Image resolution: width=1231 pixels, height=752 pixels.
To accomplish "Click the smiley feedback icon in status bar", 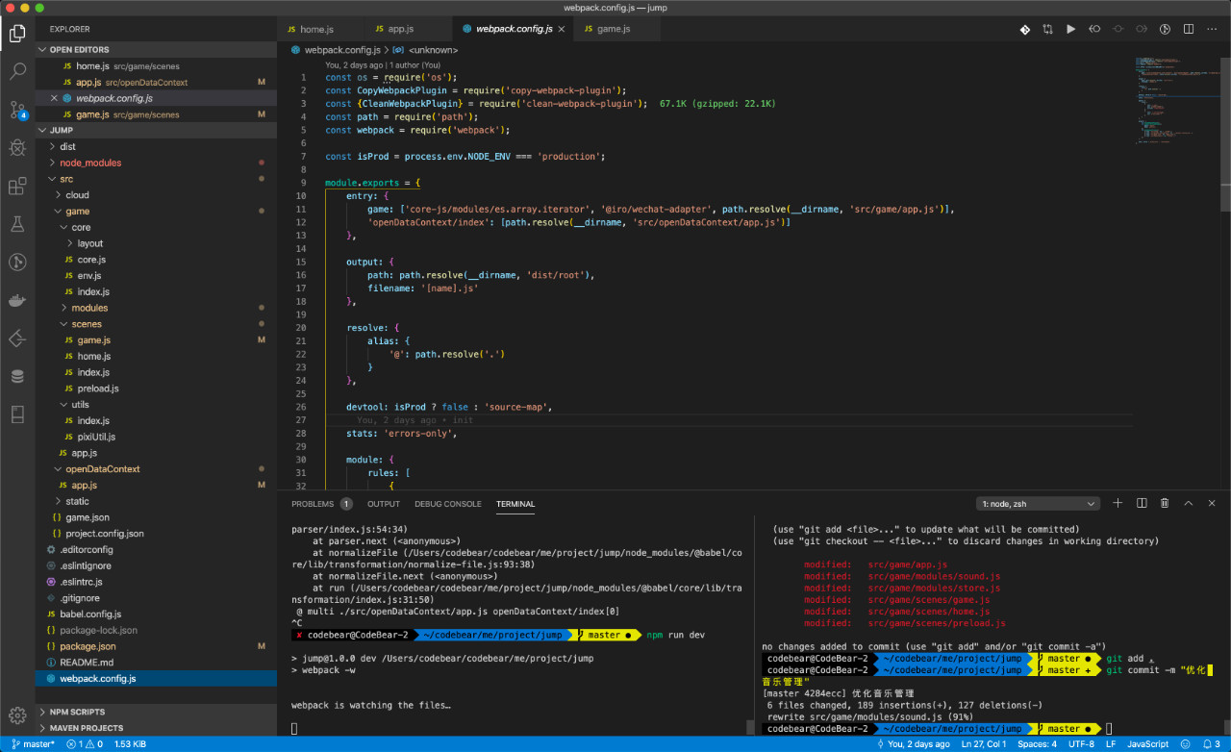I will pos(1188,744).
